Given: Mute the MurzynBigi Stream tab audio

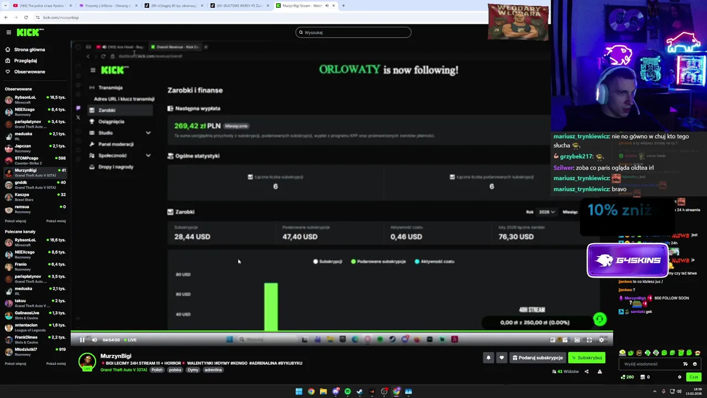Looking at the screenshot, I should (326, 6).
